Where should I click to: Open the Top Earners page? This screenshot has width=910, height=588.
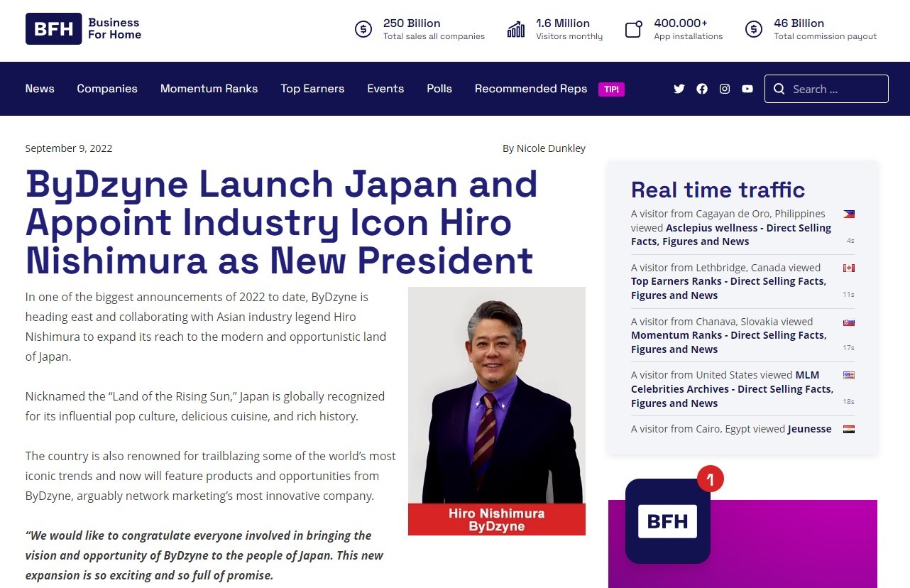312,89
